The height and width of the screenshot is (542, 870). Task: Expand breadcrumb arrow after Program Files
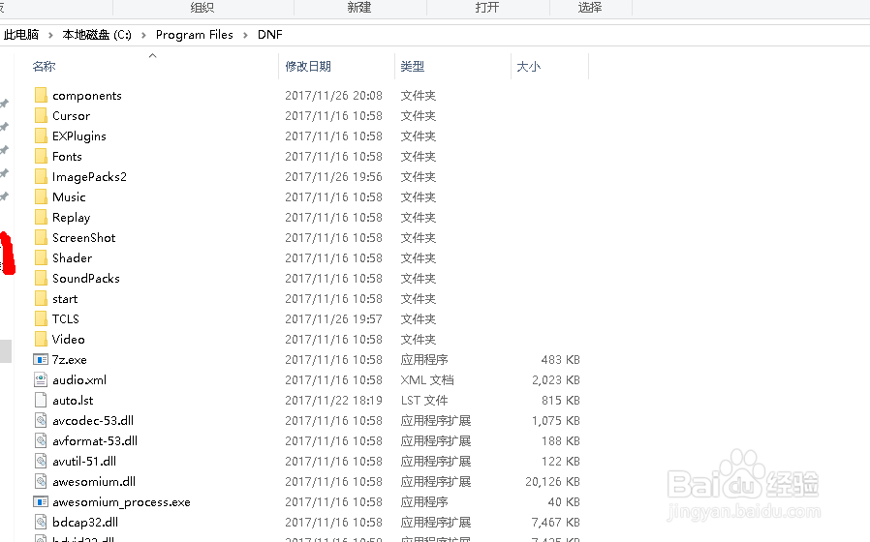pyautogui.click(x=245, y=35)
